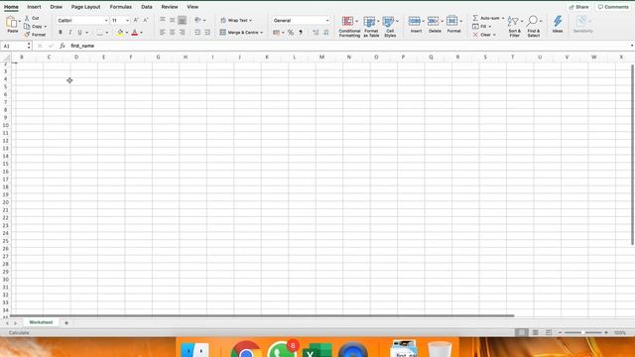Decrease decimal places icon
This screenshot has width=635, height=357.
pos(326,33)
